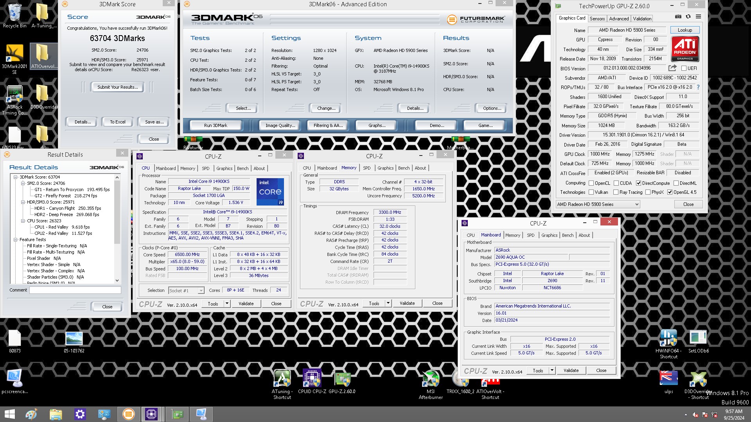Click the Paint palette taskbar icon
This screenshot has width=751, height=422.
click(31, 414)
